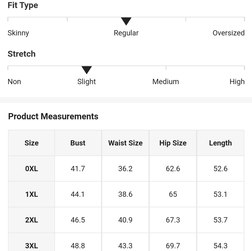Click the Stretch triangle marker

[87, 70]
